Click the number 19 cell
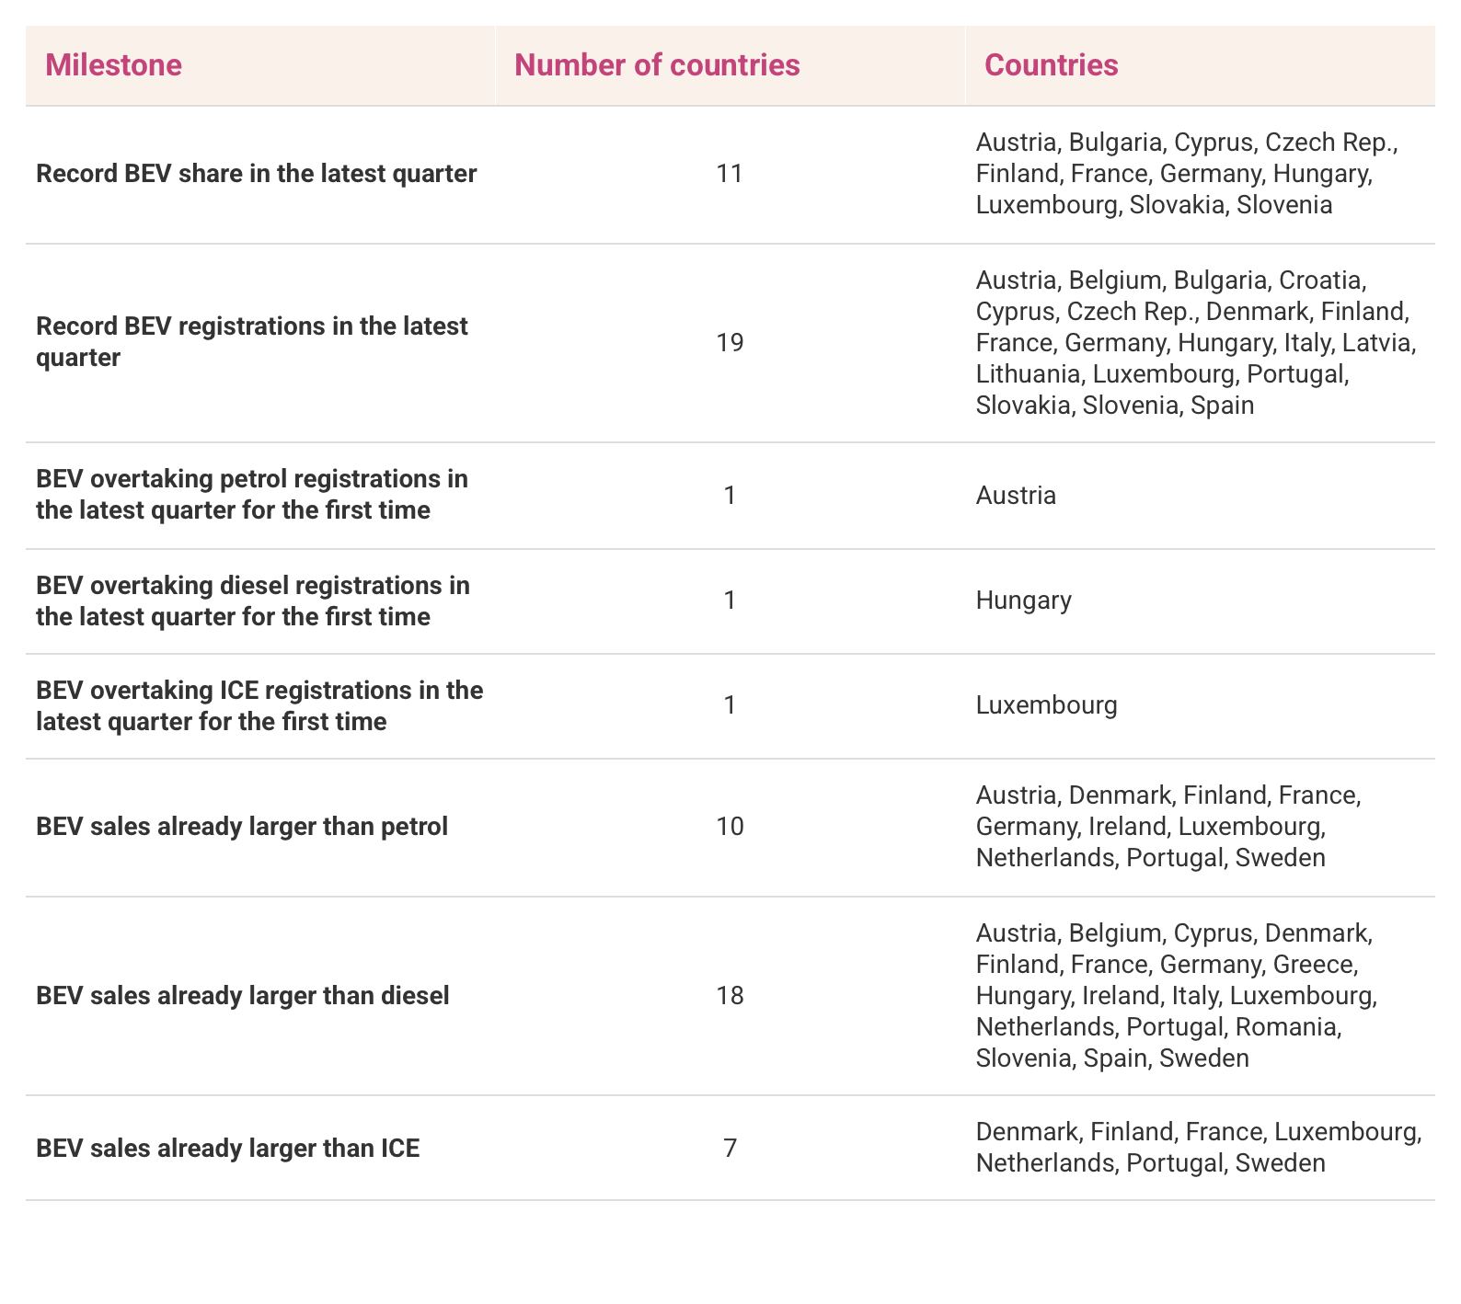Screen dimensions: 1461x1304 (x=730, y=343)
